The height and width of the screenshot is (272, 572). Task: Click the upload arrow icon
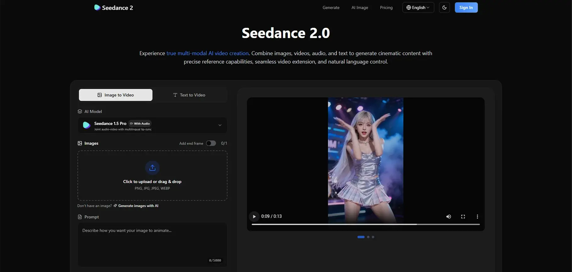[152, 168]
